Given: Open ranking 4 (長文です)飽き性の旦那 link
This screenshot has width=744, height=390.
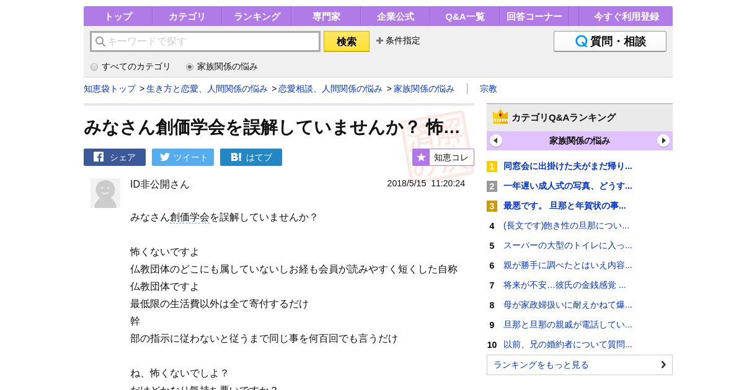Looking at the screenshot, I should (x=566, y=225).
